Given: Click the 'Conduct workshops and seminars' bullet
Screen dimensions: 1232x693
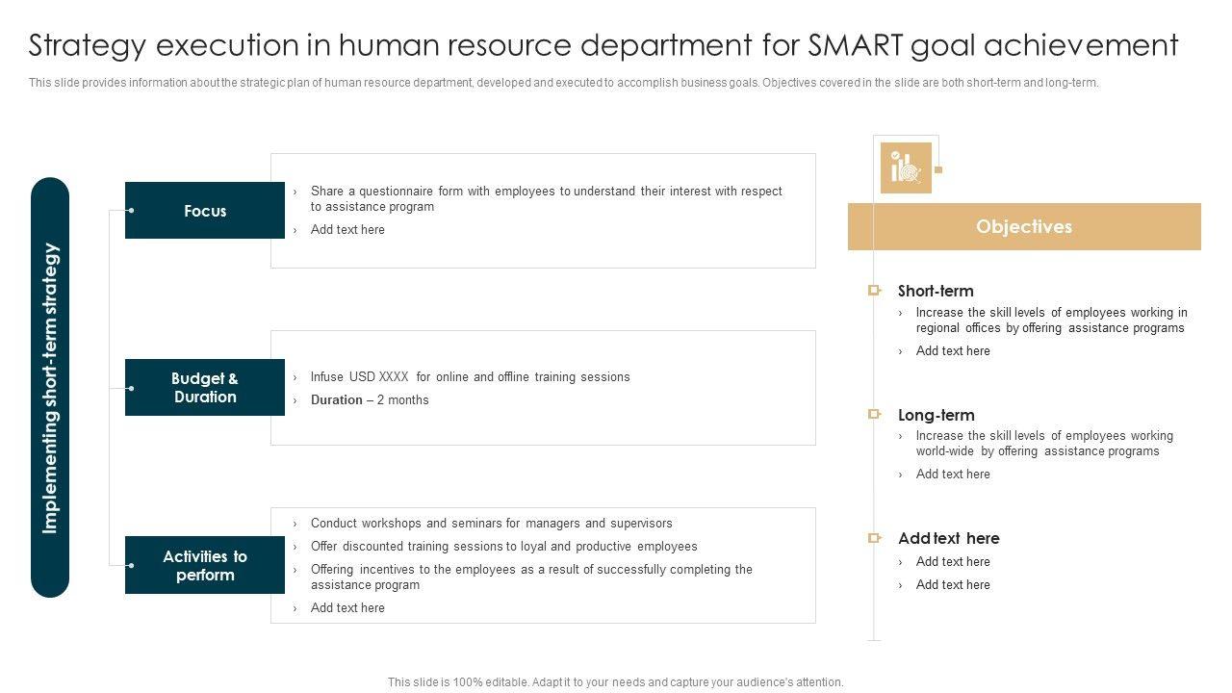Looking at the screenshot, I should [491, 524].
